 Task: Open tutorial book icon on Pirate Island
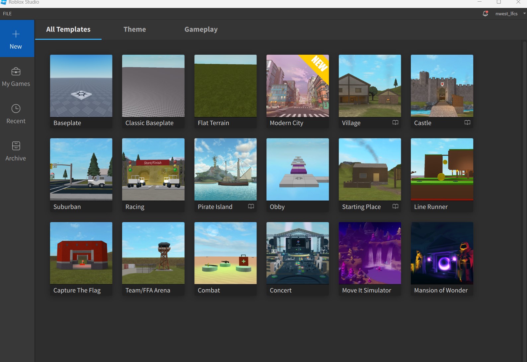coord(251,207)
